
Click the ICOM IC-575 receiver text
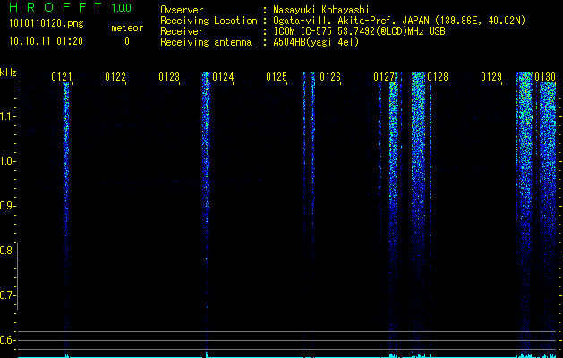tap(359, 31)
